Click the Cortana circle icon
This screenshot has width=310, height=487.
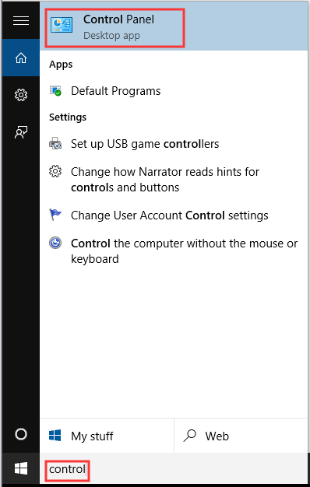tap(21, 434)
